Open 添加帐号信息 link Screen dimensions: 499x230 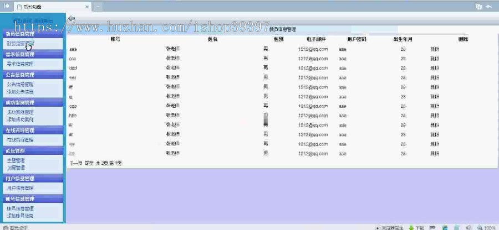coord(20,216)
